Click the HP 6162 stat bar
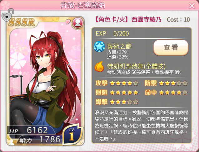 [31, 130]
